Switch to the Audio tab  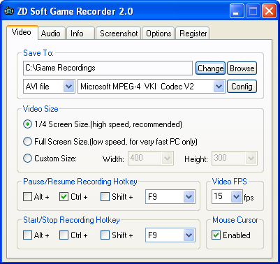pos(51,34)
